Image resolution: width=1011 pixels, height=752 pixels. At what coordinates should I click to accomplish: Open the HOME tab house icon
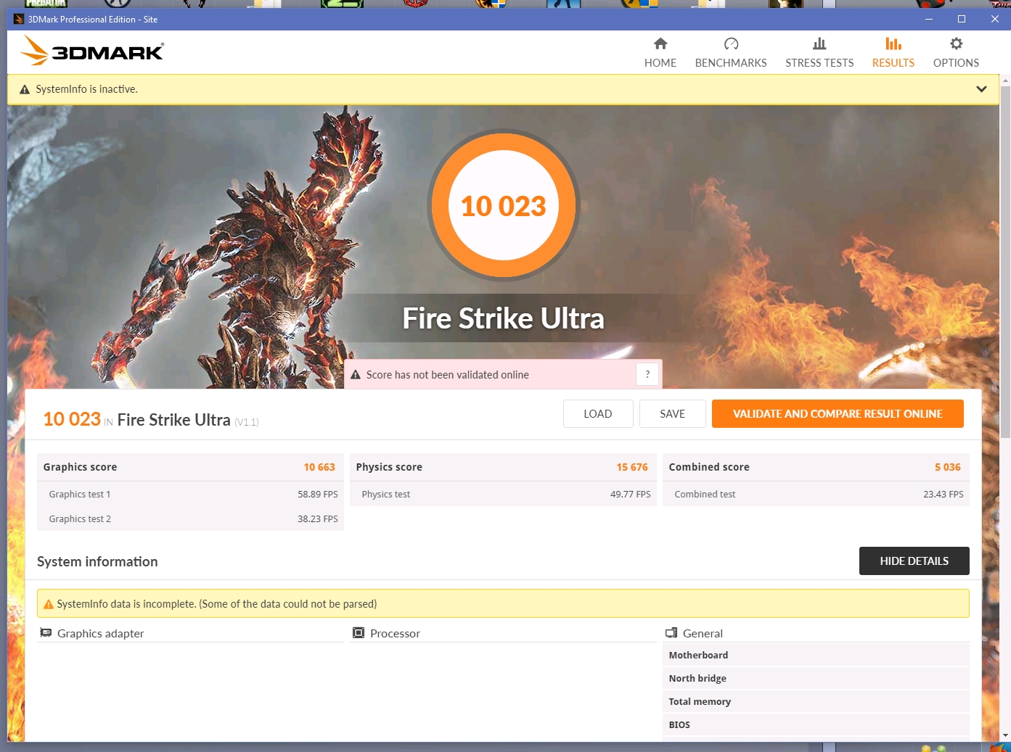(x=660, y=44)
